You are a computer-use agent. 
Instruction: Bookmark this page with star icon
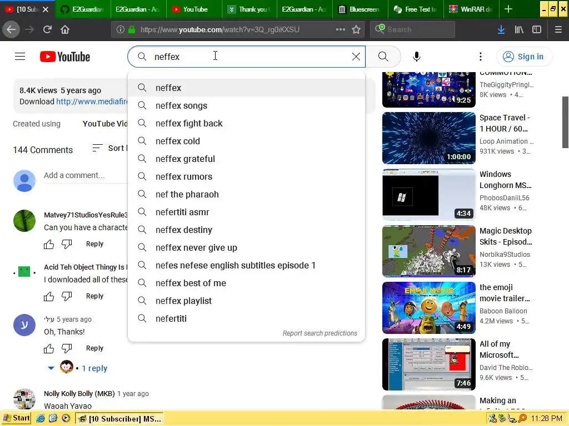[x=356, y=29]
